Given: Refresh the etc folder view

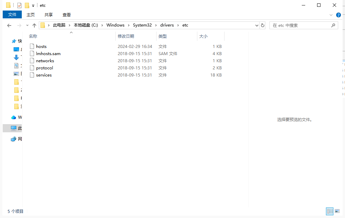Looking at the screenshot, I should (262, 26).
